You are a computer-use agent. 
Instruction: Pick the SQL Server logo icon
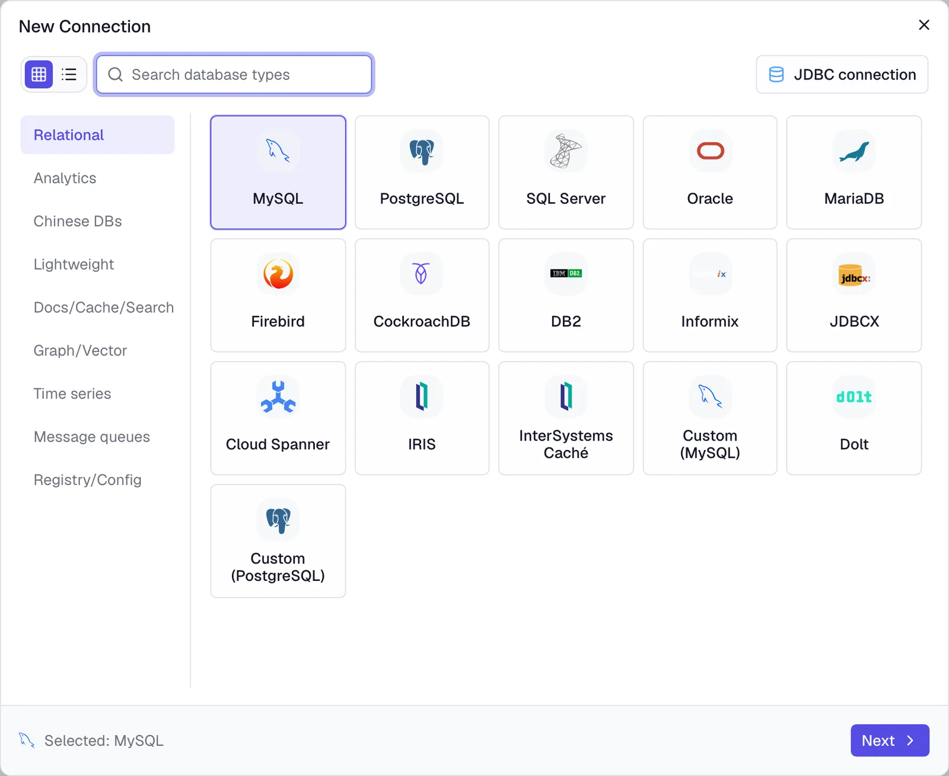(x=566, y=151)
